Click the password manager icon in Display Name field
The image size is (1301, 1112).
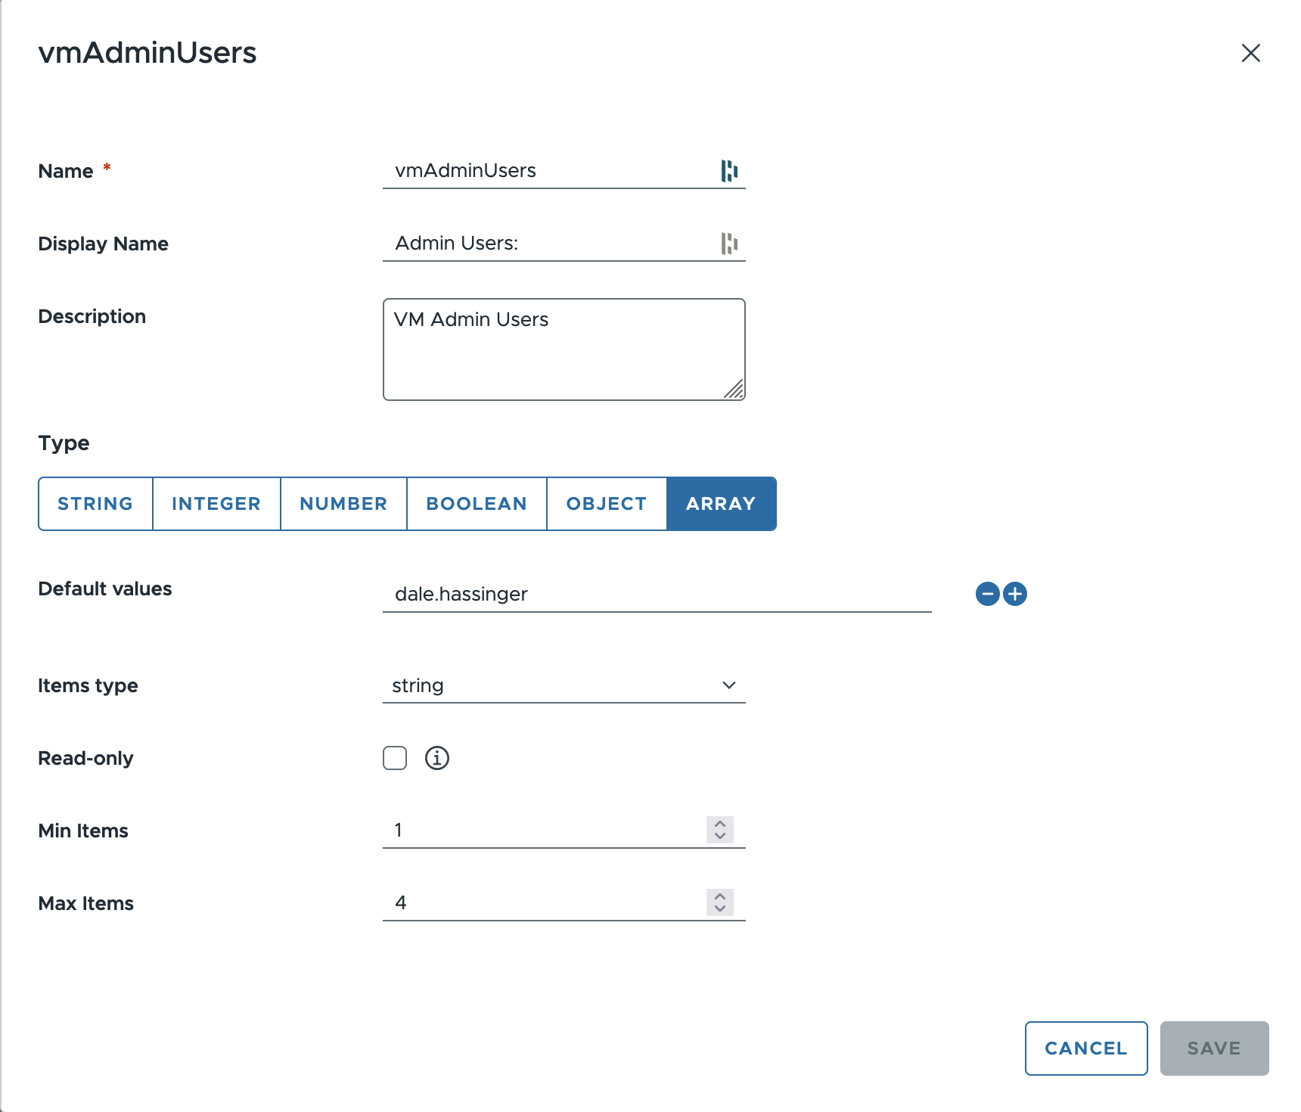coord(729,244)
